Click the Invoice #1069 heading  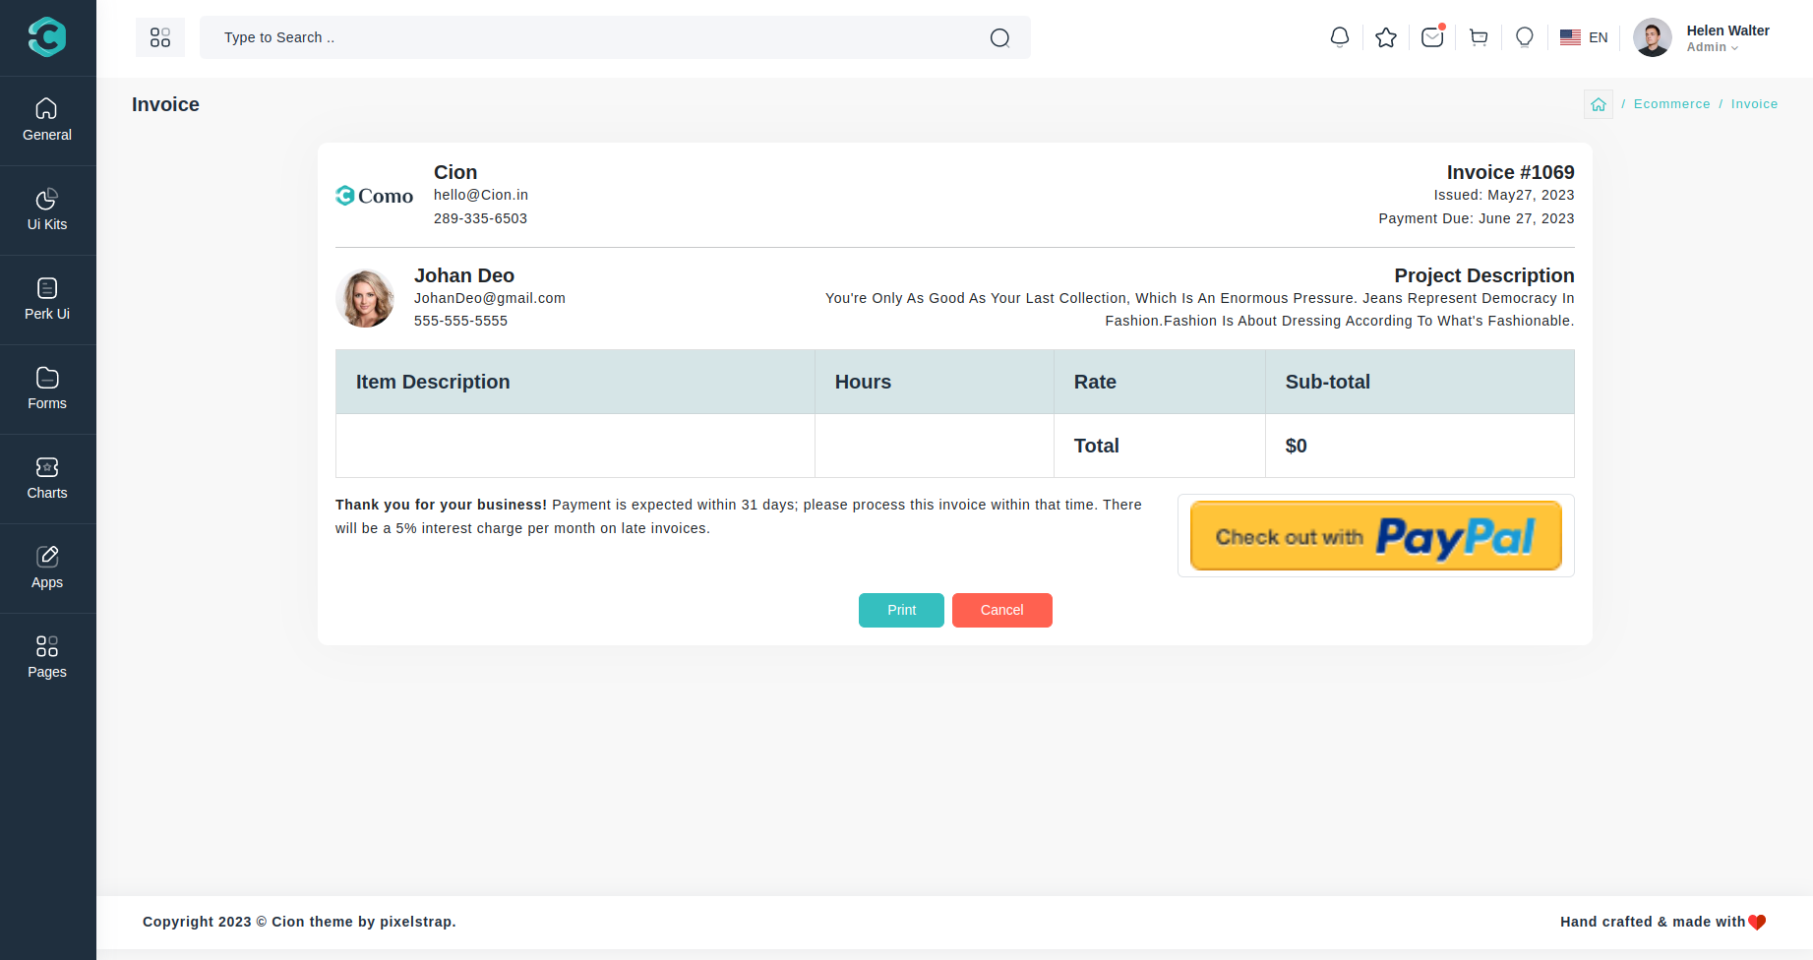pyautogui.click(x=1510, y=172)
